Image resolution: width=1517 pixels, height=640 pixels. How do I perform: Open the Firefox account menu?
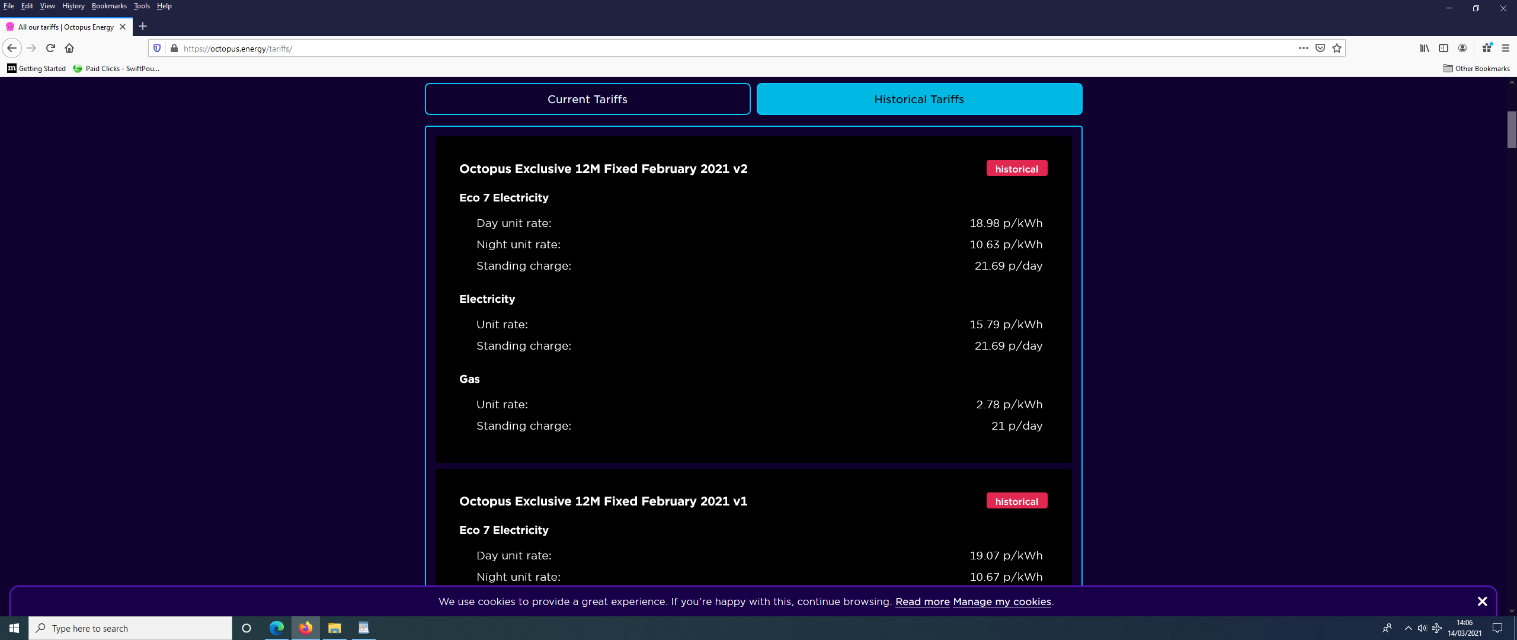[x=1462, y=48]
